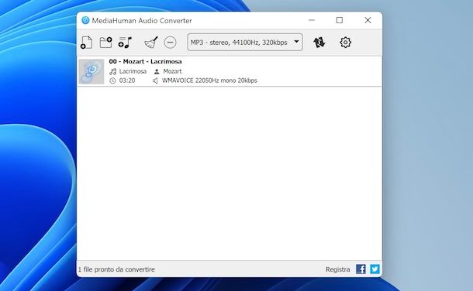Click the speaker icon beside WMAVOICE
The image size is (473, 291).
(155, 80)
